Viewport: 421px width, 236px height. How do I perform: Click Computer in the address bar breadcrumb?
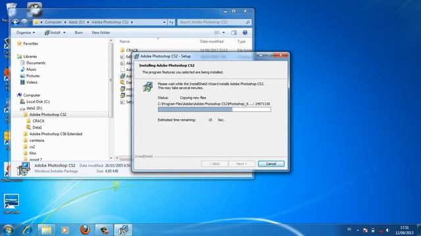(x=53, y=22)
